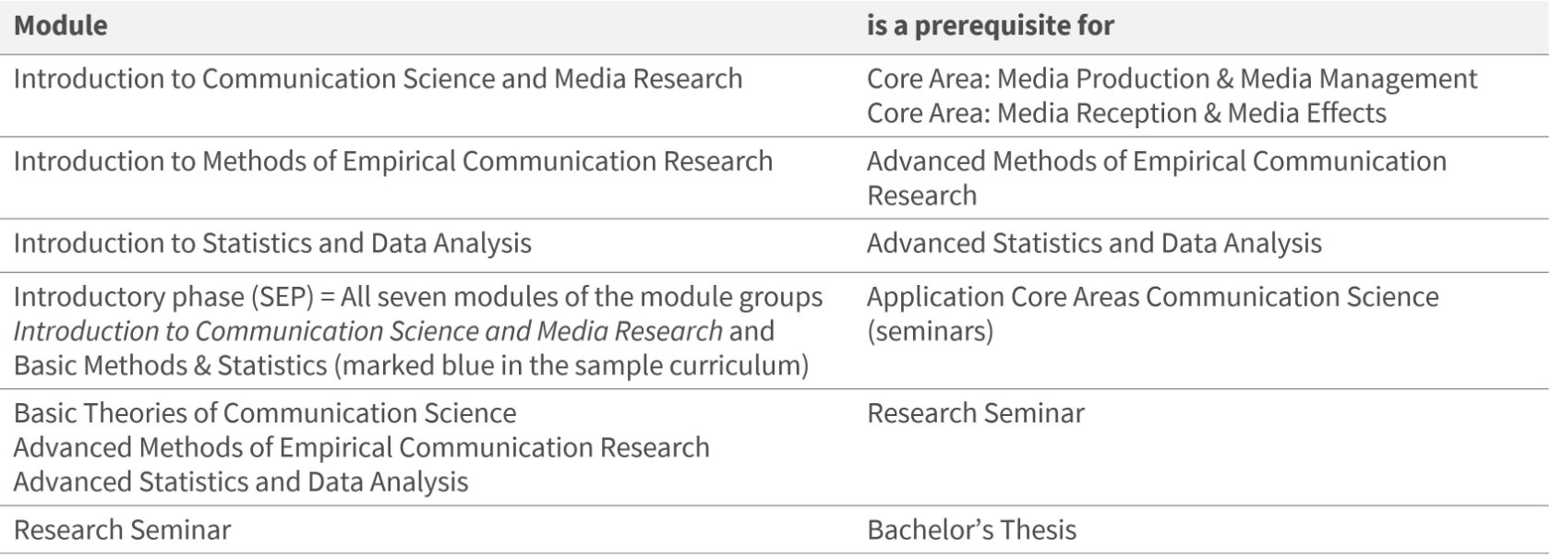The height and width of the screenshot is (558, 1551).
Task: Click "Basic Theories of Communication Science"
Action: tap(265, 413)
